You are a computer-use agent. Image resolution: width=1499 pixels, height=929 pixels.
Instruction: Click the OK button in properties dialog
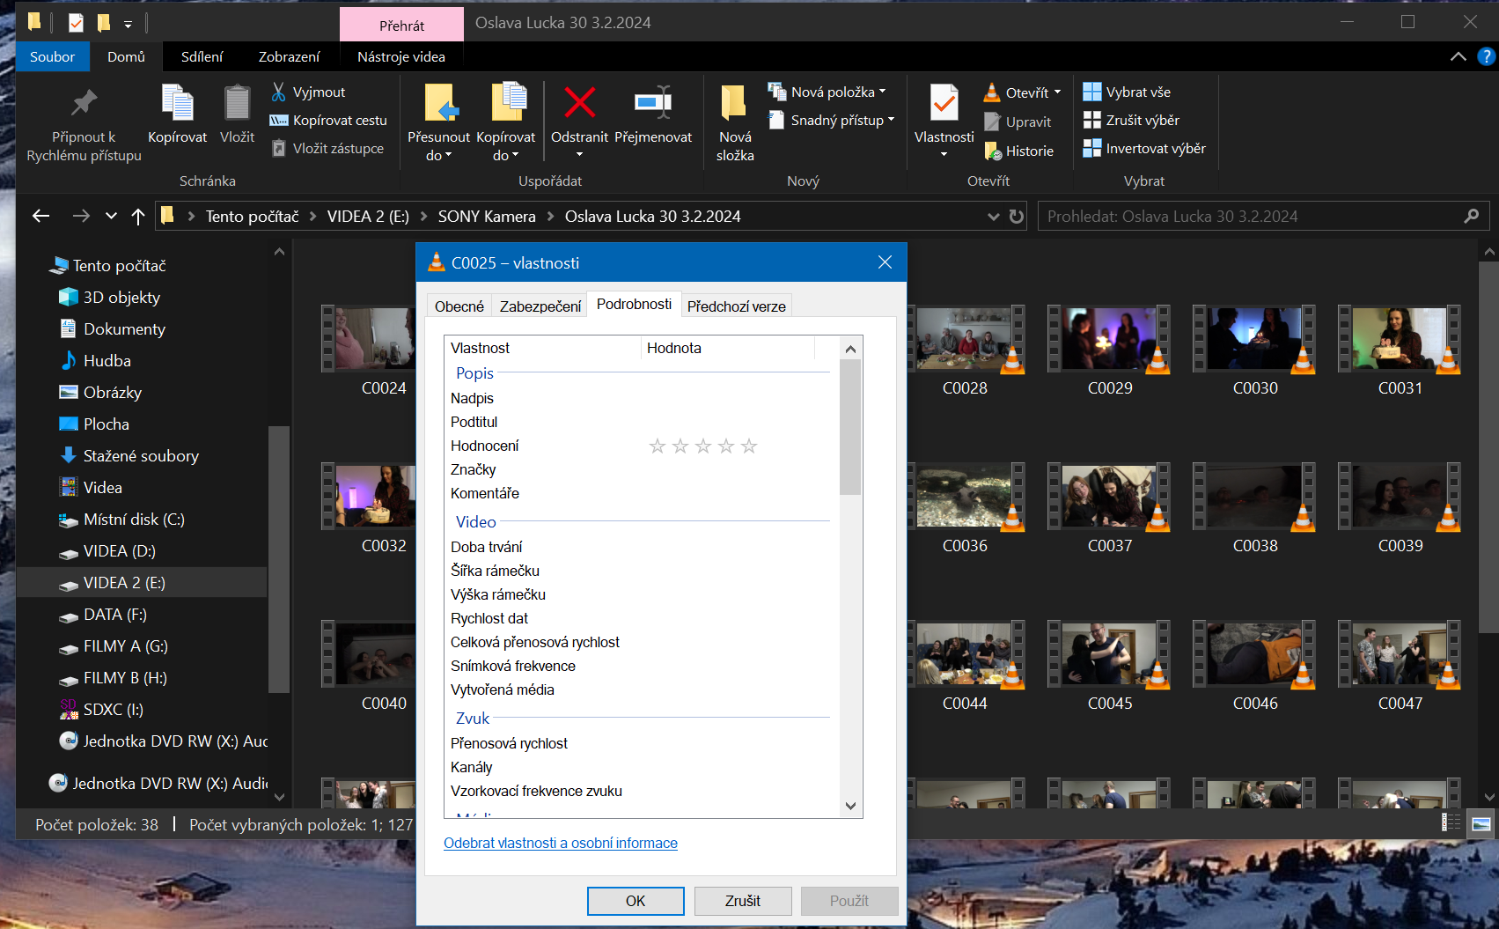[636, 901]
